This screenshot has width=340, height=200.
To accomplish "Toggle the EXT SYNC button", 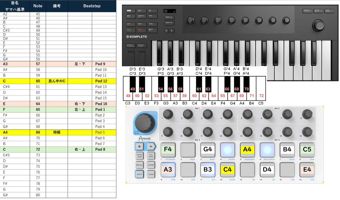I will point(151,156).
